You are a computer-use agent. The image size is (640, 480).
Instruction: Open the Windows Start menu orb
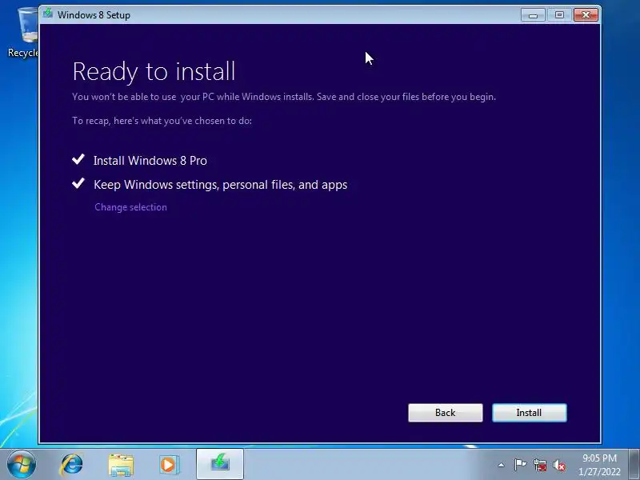(x=22, y=465)
